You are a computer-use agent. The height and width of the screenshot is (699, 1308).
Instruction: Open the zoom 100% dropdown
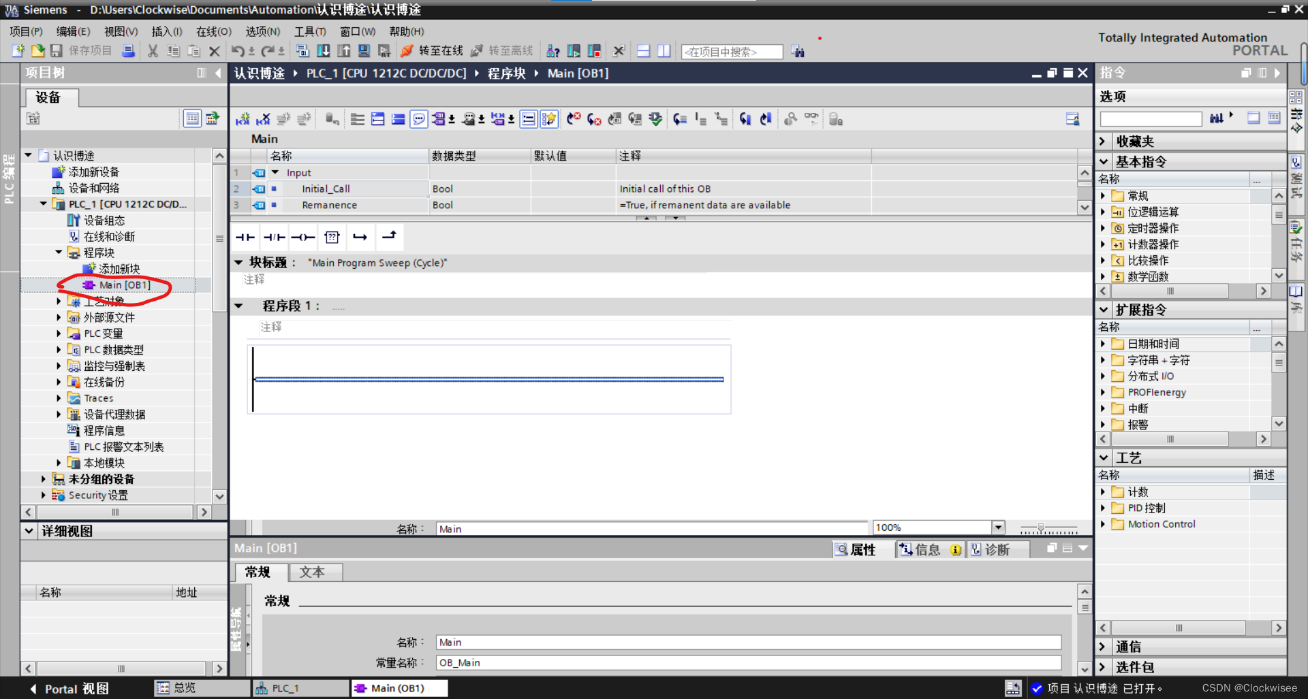(998, 527)
